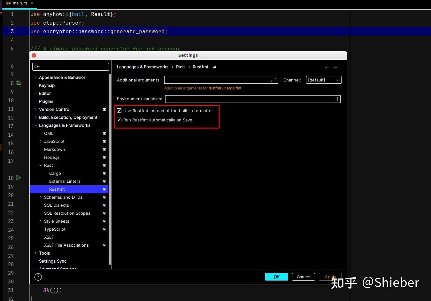Expand the Appearance & Behavior section
The height and width of the screenshot is (301, 431).
click(35, 77)
